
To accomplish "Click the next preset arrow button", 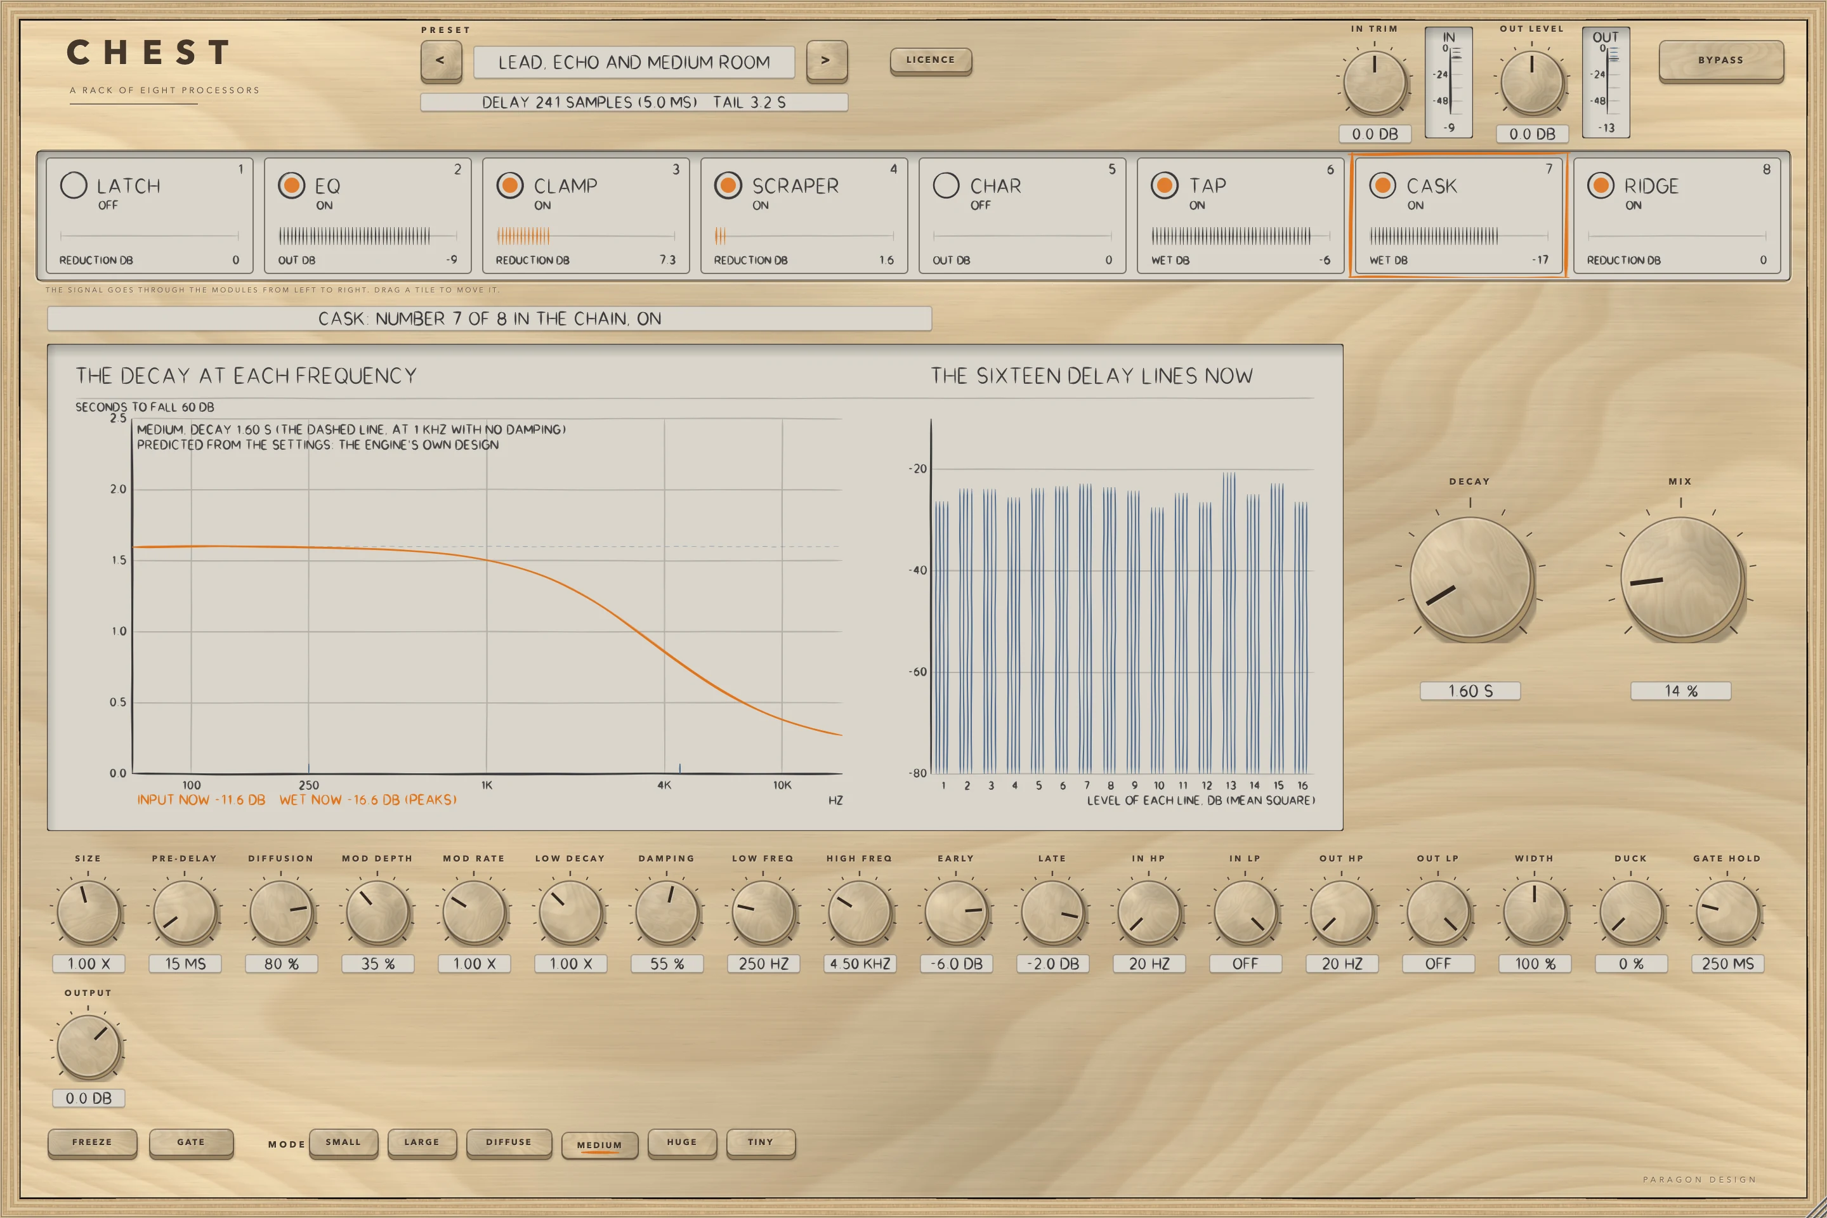I will click(x=827, y=61).
